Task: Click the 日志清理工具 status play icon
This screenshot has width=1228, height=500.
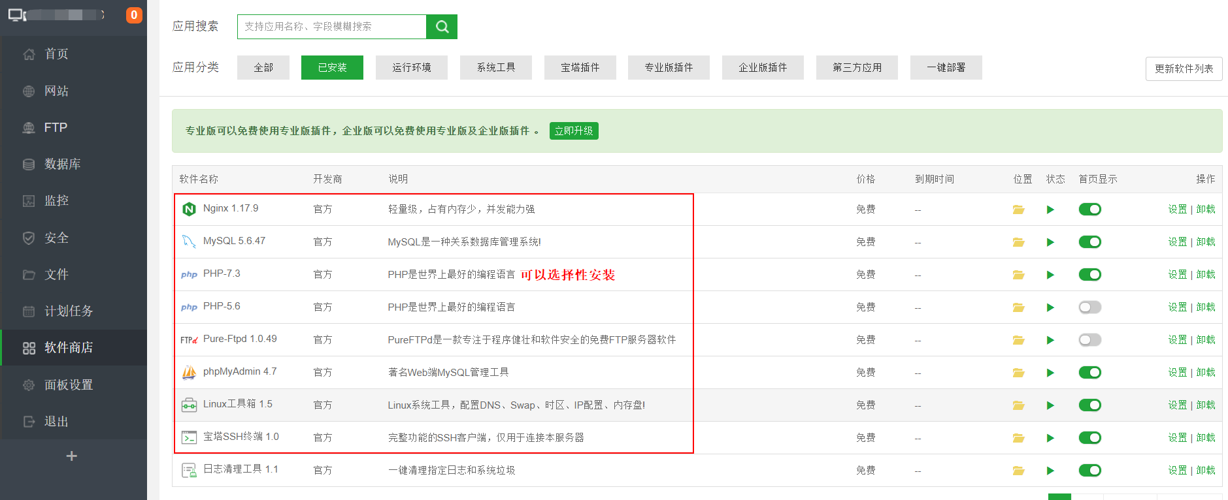Action: coord(1050,471)
